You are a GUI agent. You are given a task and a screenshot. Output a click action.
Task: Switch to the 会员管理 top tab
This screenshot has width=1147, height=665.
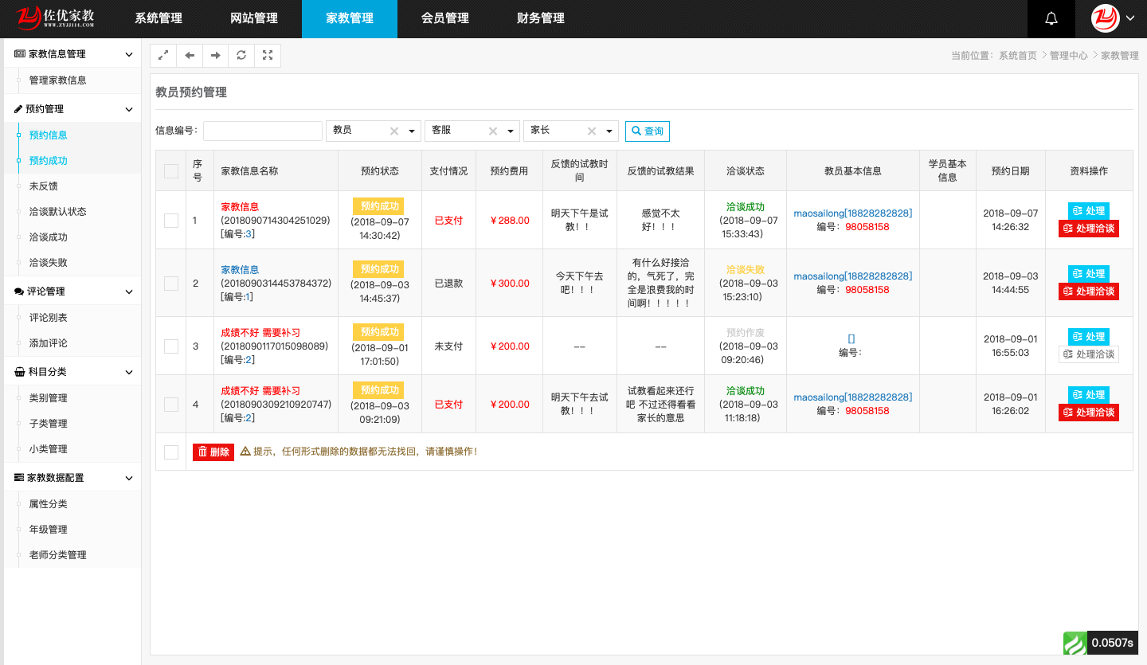[x=444, y=18]
